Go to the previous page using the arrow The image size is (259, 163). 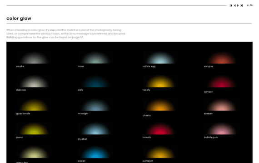(235, 5)
